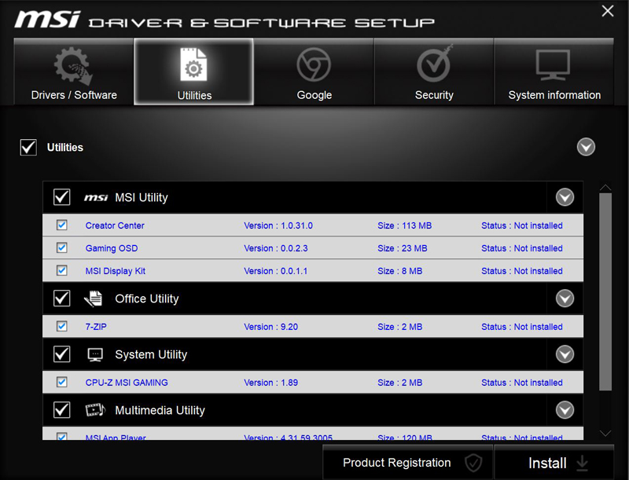Click Creator Center's 'Status : Not installed'
This screenshot has width=629, height=480.
pyautogui.click(x=521, y=225)
